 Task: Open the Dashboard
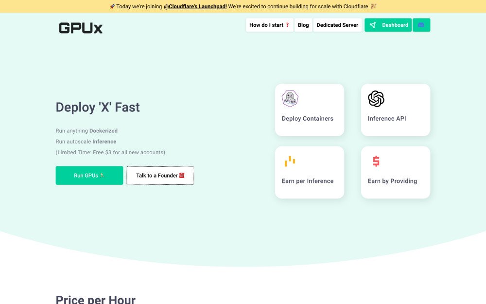[x=388, y=25]
